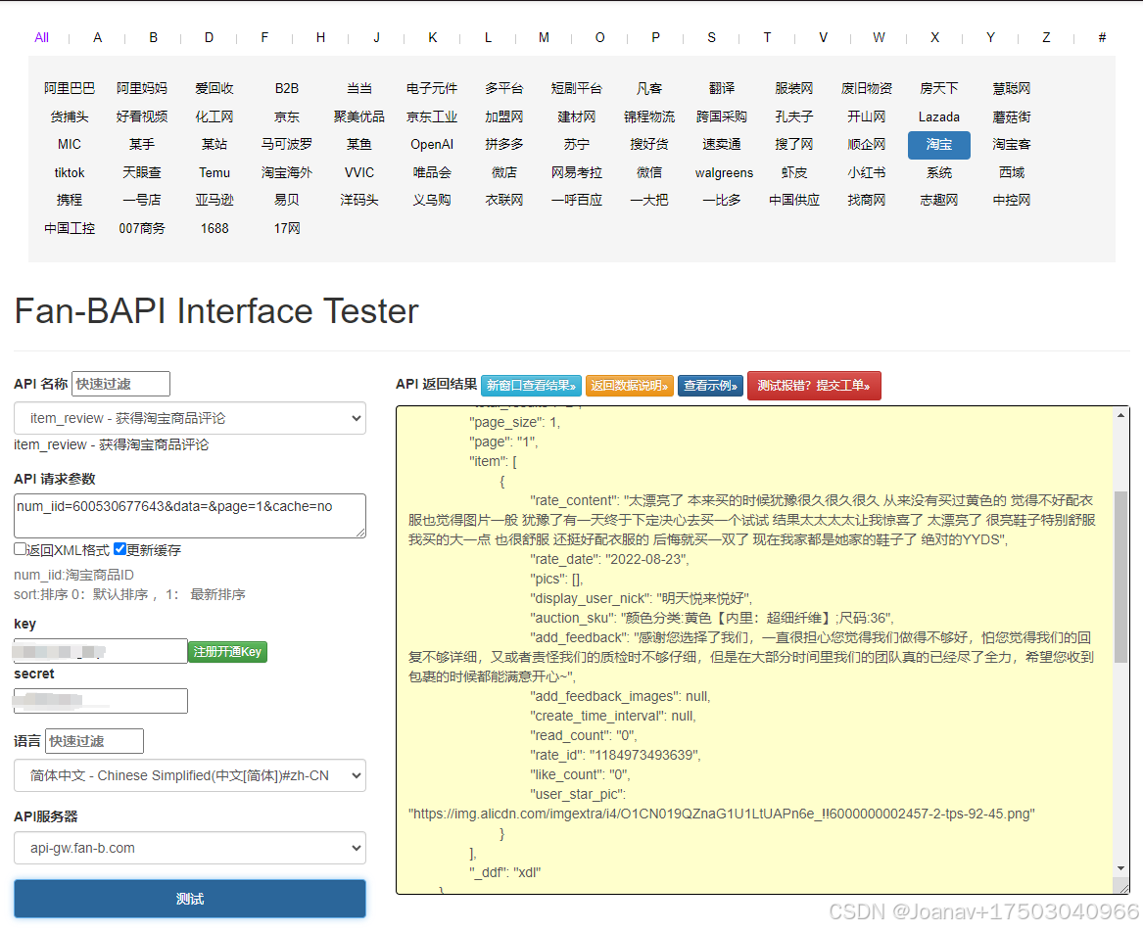Select the # filter tab

click(x=1102, y=37)
